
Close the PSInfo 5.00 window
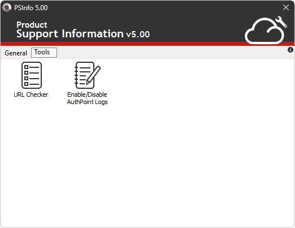(286, 7)
